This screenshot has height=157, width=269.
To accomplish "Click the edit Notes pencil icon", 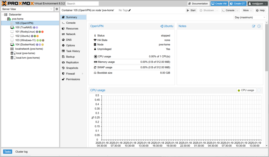I will coord(254,26).
